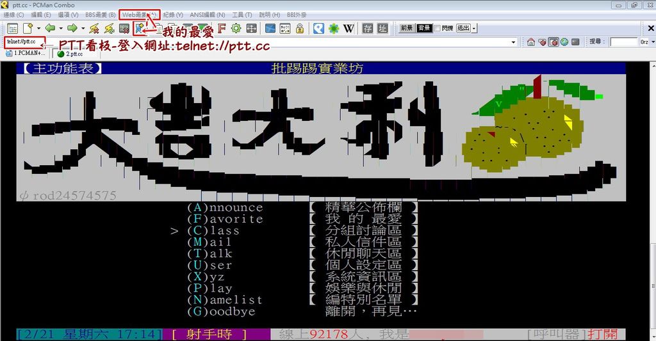Click the add-to-favorites bookmark icon
Viewport: 656px width, 341px height.
tap(139, 28)
